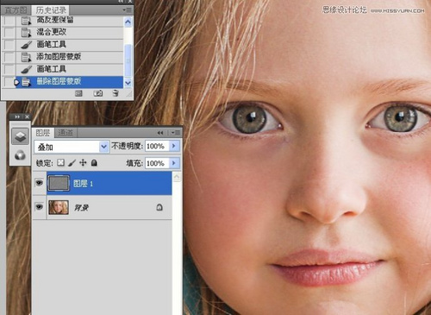
Task: Select the 图层 1 layer name
Action: [83, 184]
